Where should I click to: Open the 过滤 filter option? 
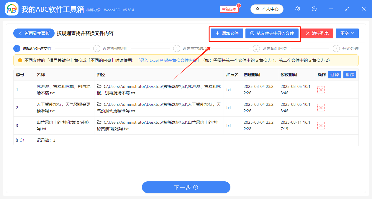pyautogui.click(x=334, y=75)
